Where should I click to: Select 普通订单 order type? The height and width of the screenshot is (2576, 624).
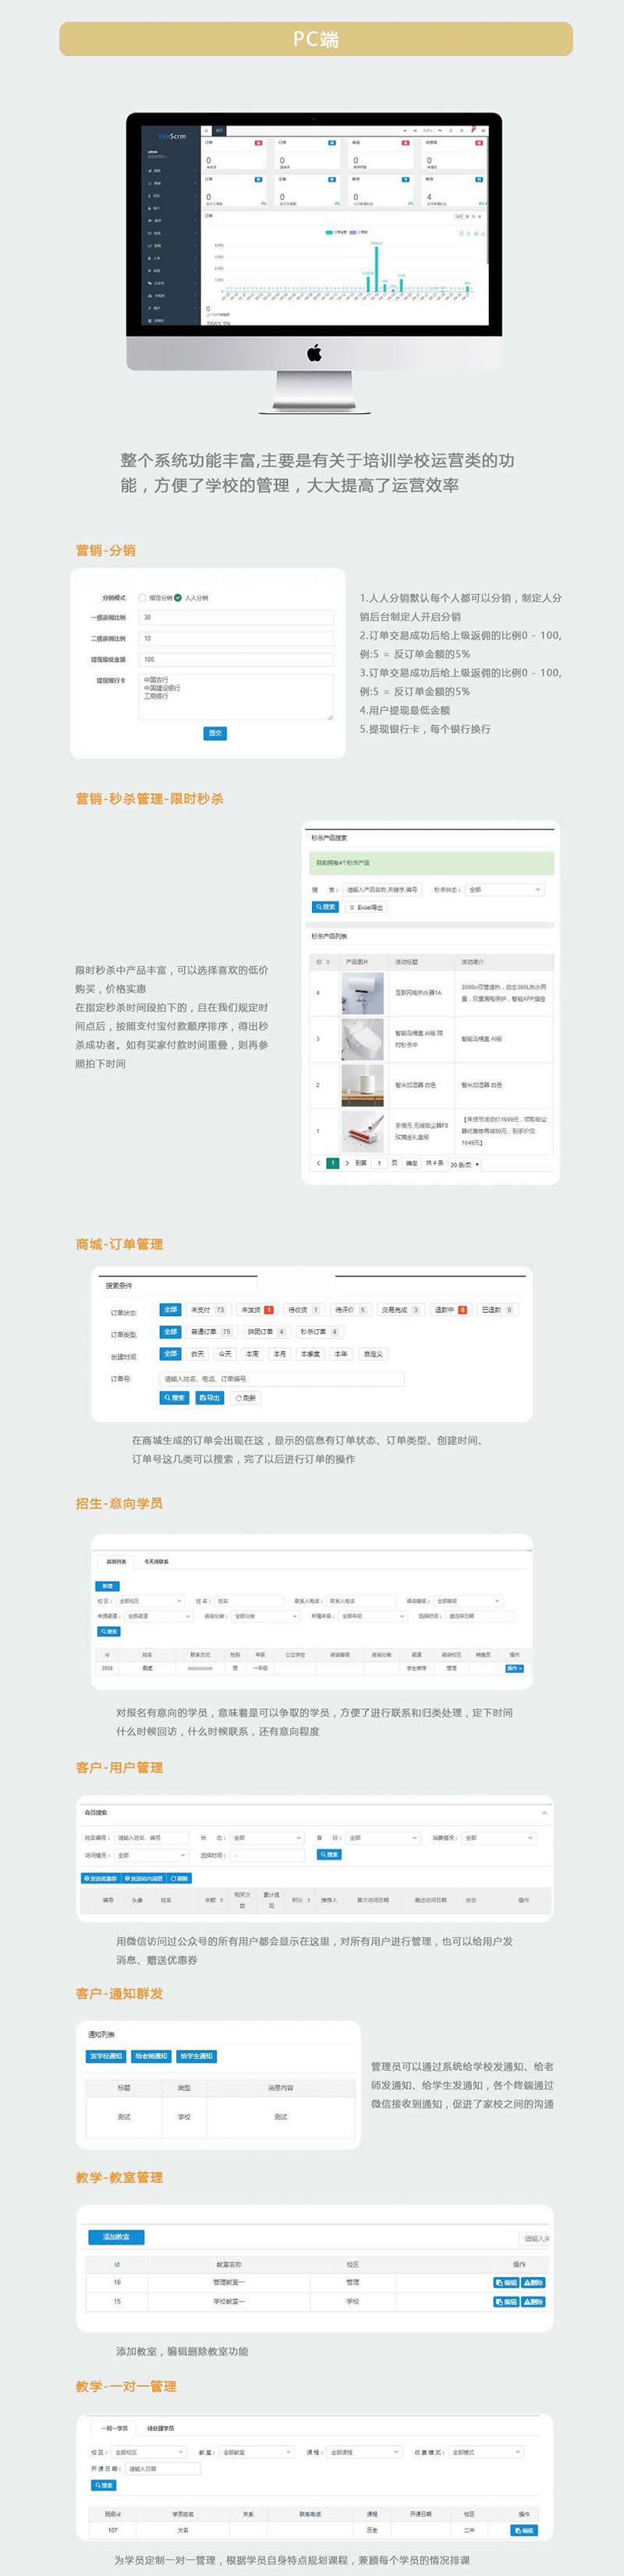pos(211,1332)
